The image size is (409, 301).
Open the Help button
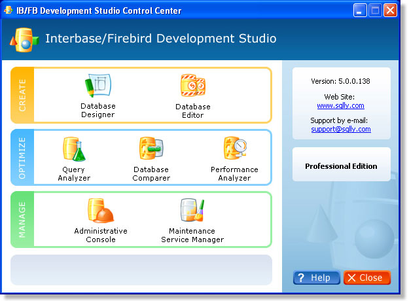(316, 277)
